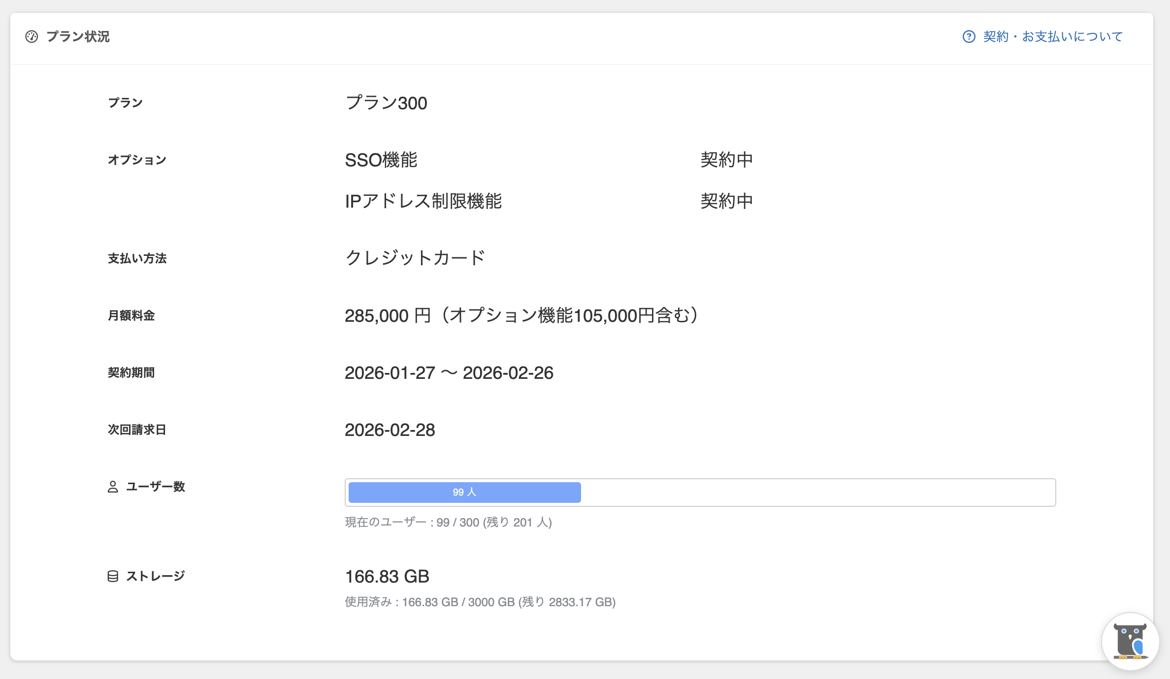1170x679 pixels.
Task: Open the 契約・お支払いについて link
Action: pyautogui.click(x=1052, y=37)
